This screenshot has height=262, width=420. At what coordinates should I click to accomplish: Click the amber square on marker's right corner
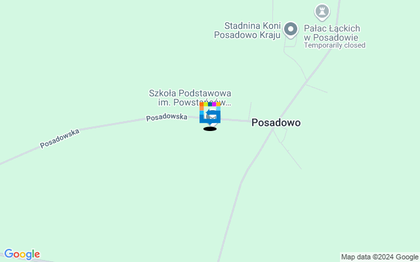(219, 104)
